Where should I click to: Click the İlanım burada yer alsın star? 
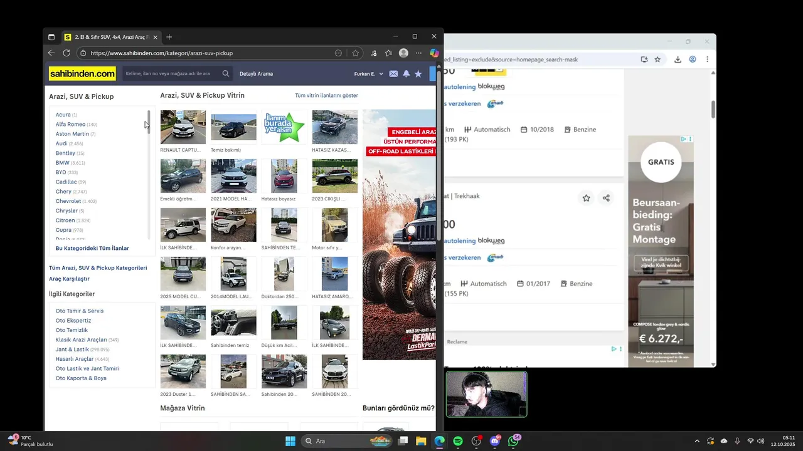coord(284,127)
